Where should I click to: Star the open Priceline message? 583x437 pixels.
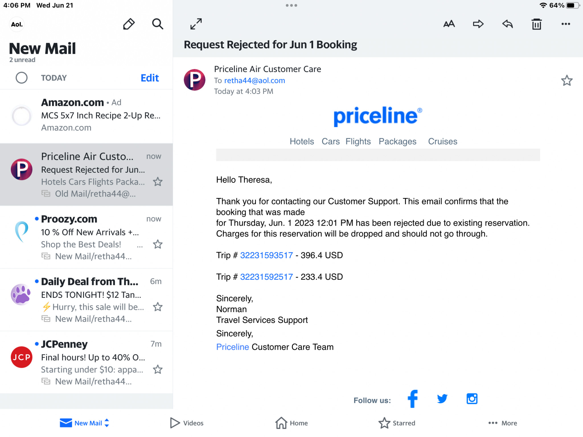[566, 81]
